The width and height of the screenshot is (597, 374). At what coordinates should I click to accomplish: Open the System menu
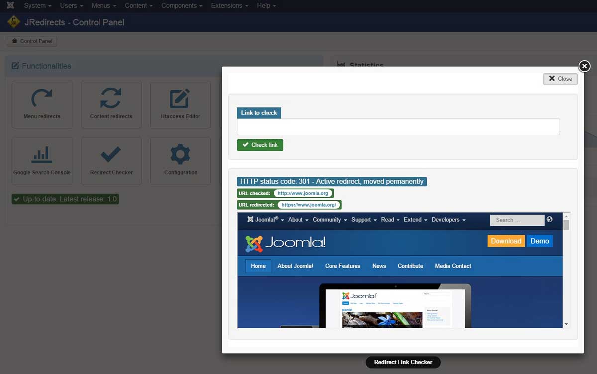(37, 6)
